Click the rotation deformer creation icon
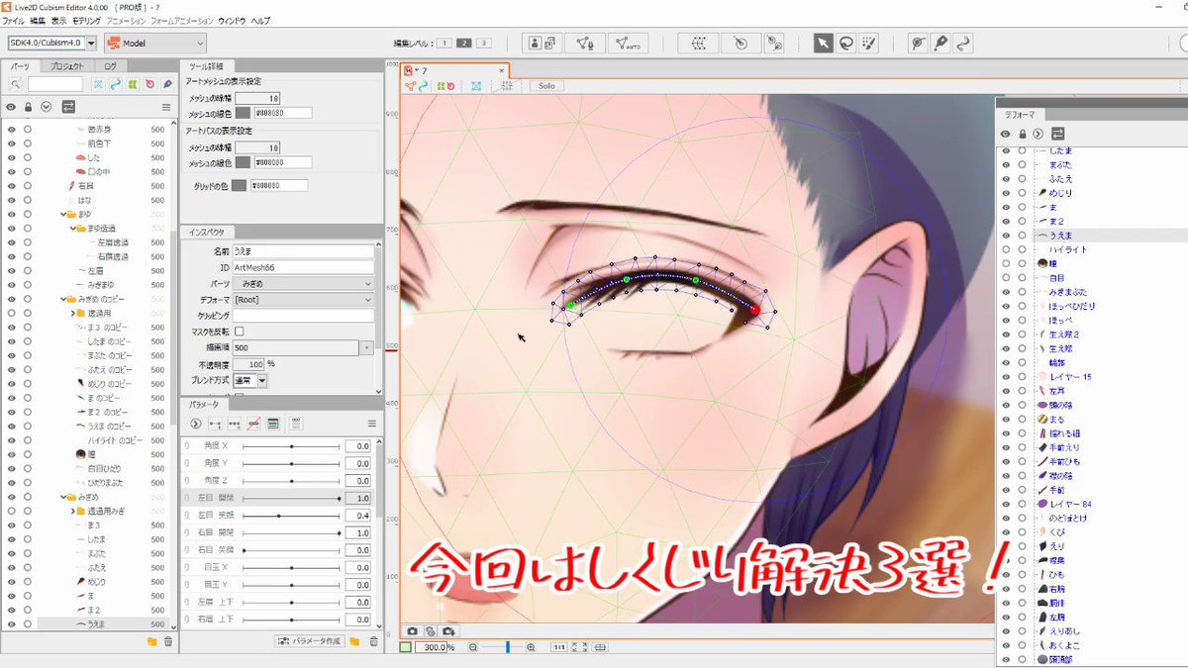Viewport: 1188px width, 668px height. pyautogui.click(x=742, y=44)
